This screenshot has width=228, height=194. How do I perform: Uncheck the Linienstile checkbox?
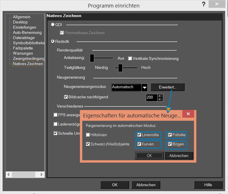point(139,135)
